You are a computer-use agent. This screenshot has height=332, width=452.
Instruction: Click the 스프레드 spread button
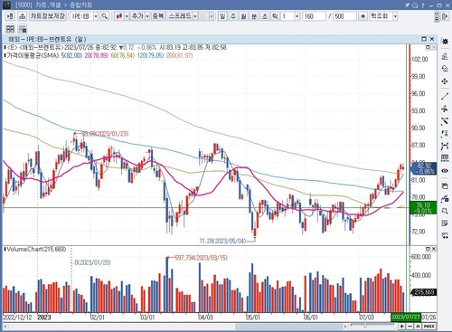[x=180, y=16]
